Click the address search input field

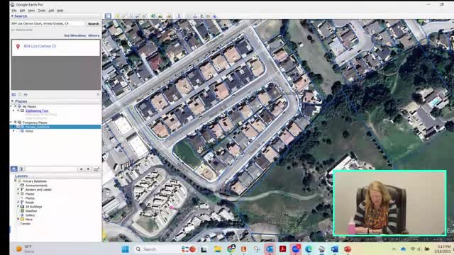pyautogui.click(x=48, y=23)
